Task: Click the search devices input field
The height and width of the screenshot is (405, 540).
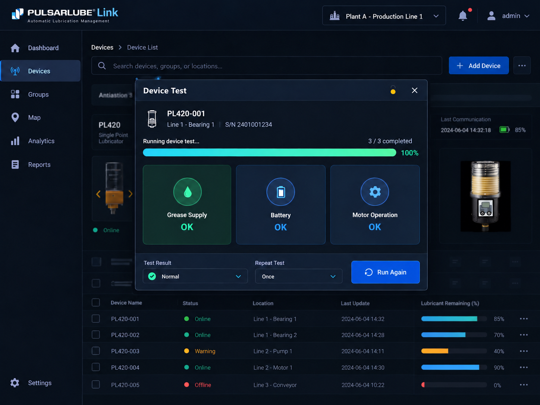Action: coord(267,66)
